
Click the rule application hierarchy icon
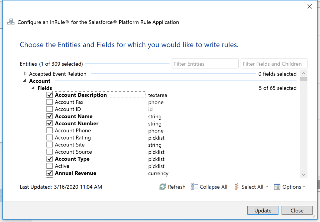(x=11, y=22)
